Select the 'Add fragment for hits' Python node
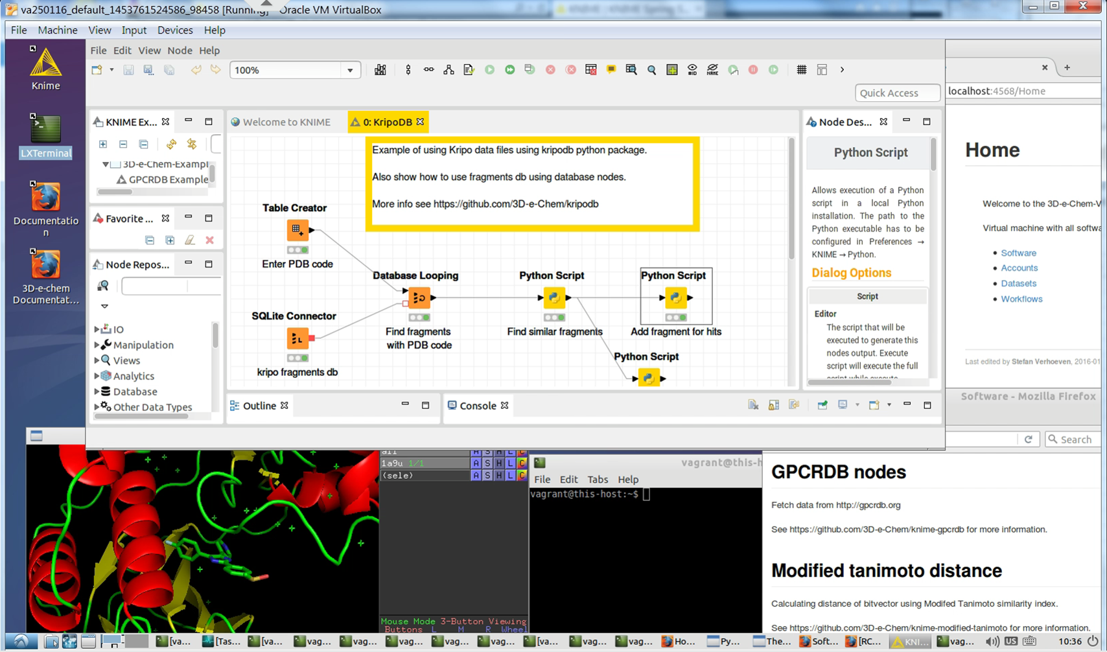The image size is (1107, 652). coord(675,297)
